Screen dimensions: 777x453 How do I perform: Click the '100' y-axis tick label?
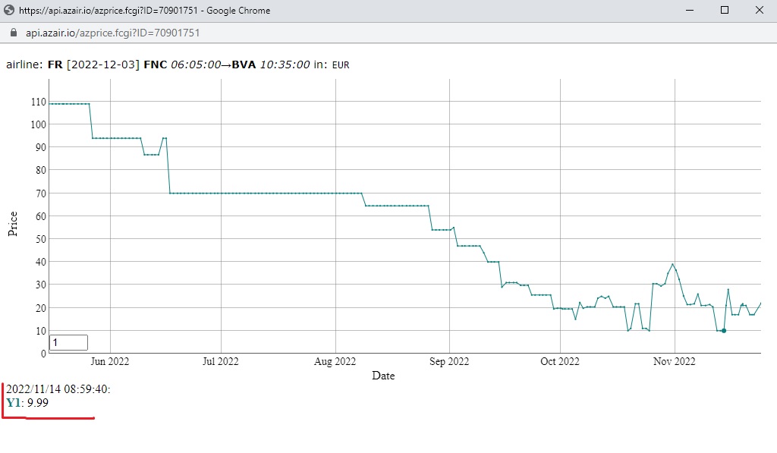38,124
